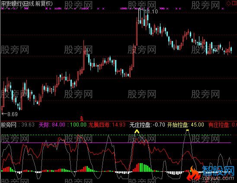Click the yellow arrow peak marker in indicator panel
Screen dimensions: 237x183
click(137, 131)
